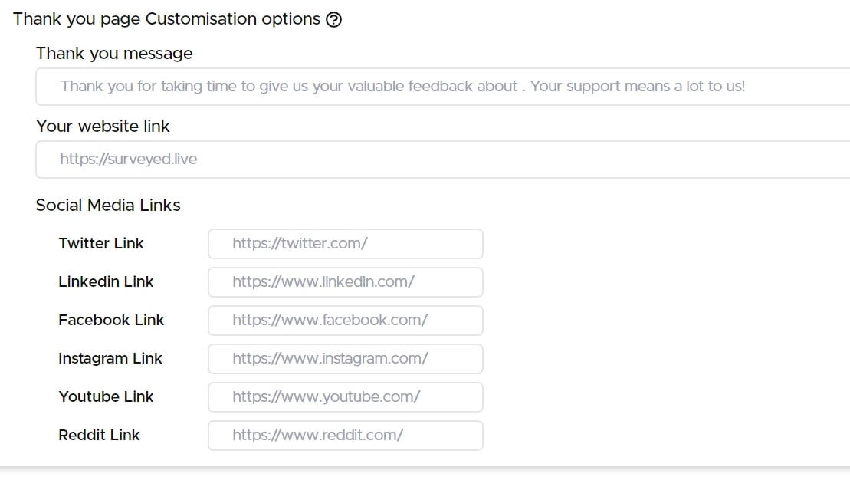
Task: Select the Your website link input box
Action: 383,160
